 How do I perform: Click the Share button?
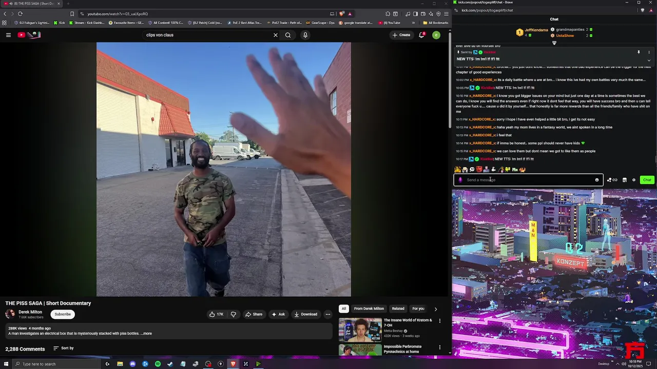(254, 314)
